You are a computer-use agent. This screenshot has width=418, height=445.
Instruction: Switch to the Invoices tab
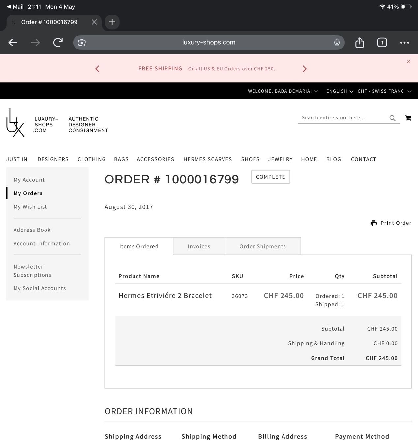199,246
